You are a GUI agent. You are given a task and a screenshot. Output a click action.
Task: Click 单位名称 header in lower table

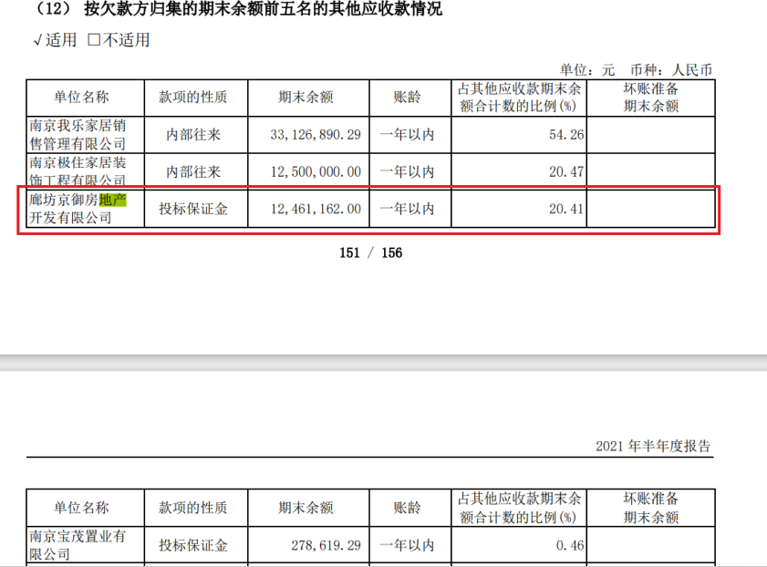pyautogui.click(x=81, y=508)
